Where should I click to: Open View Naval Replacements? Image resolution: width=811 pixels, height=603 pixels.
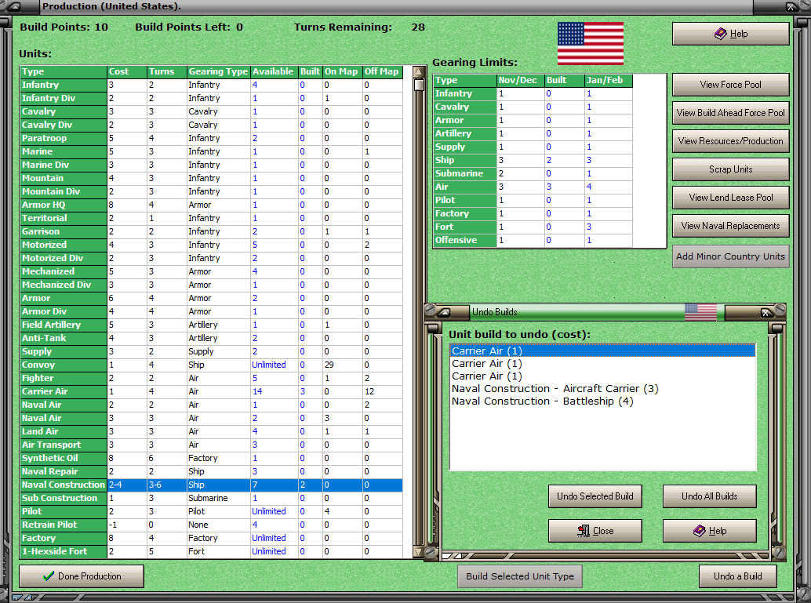coord(730,226)
